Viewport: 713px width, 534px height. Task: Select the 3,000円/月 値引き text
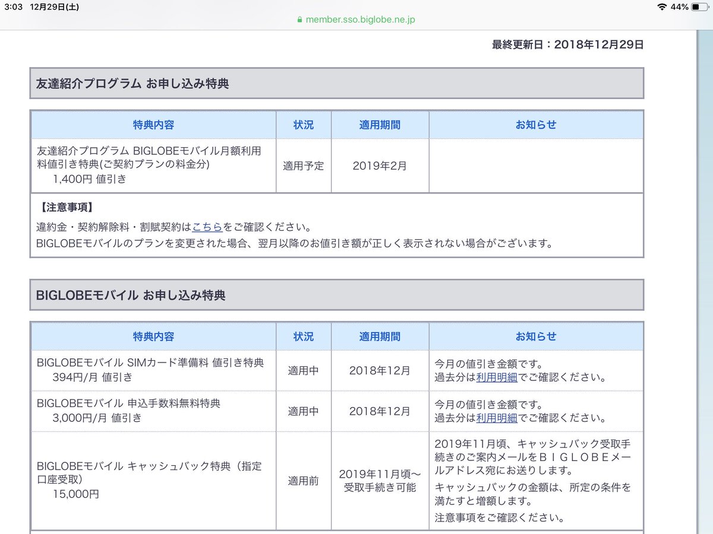pos(97,418)
